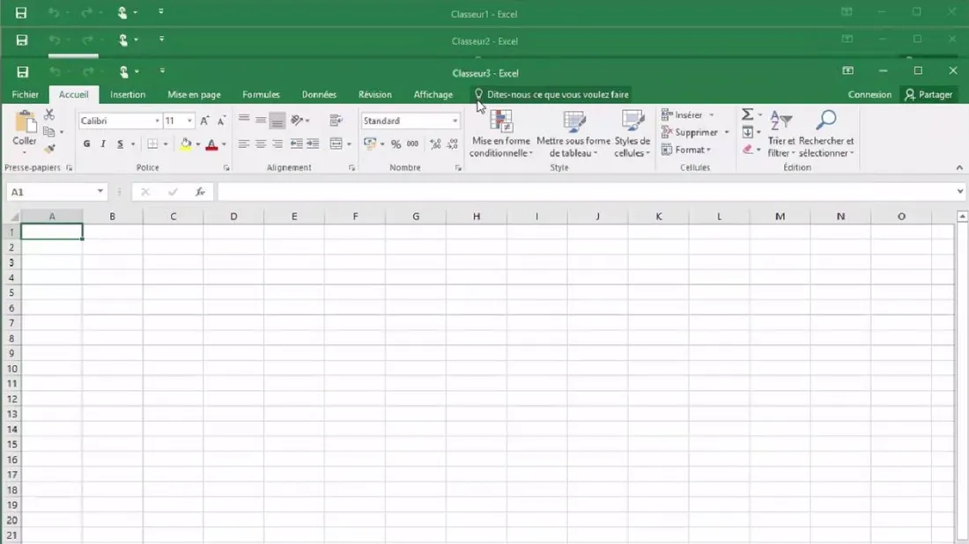969x544 pixels.
Task: Open the Name Box dropdown arrow
Action: coord(100,192)
